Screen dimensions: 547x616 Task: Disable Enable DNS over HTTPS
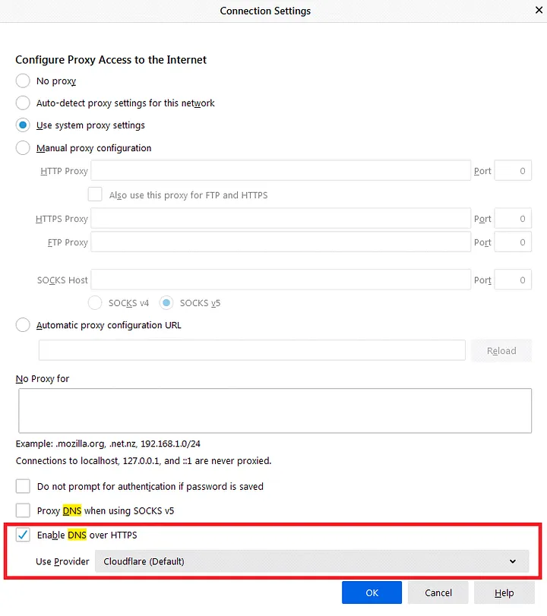pyautogui.click(x=23, y=535)
